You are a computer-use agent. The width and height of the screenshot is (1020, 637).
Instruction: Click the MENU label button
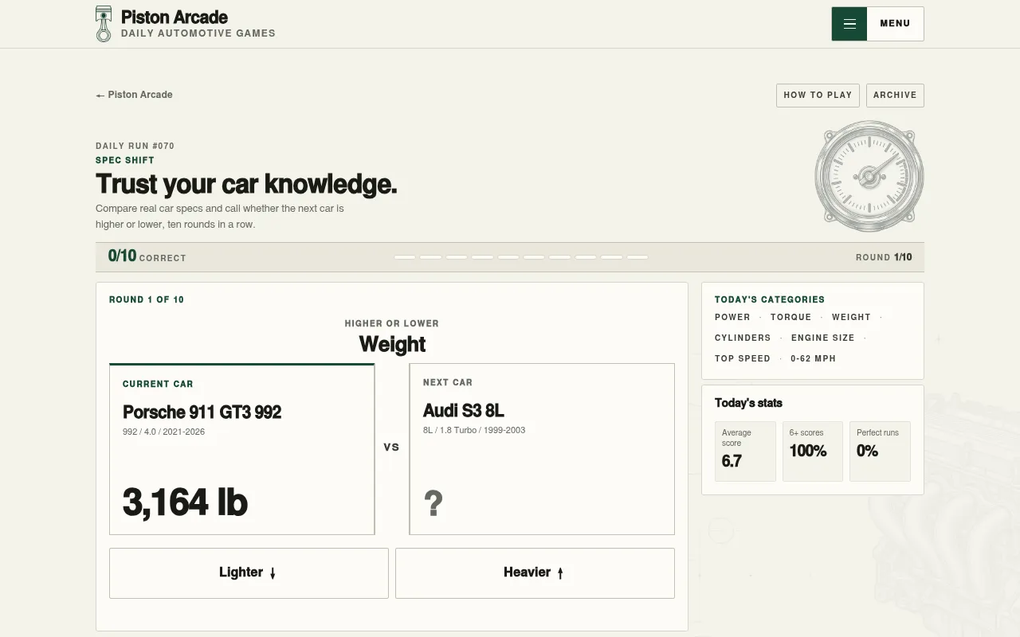tap(895, 24)
